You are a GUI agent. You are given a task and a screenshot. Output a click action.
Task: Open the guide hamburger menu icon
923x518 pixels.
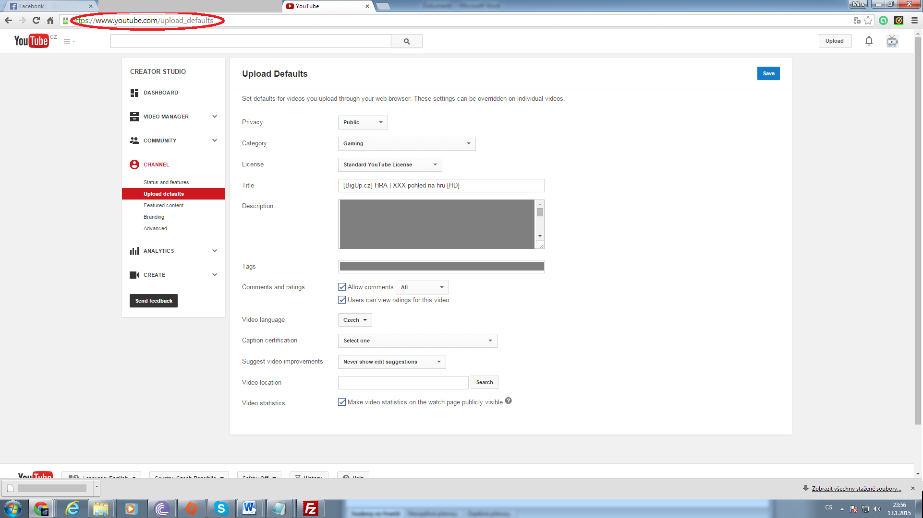[69, 41]
